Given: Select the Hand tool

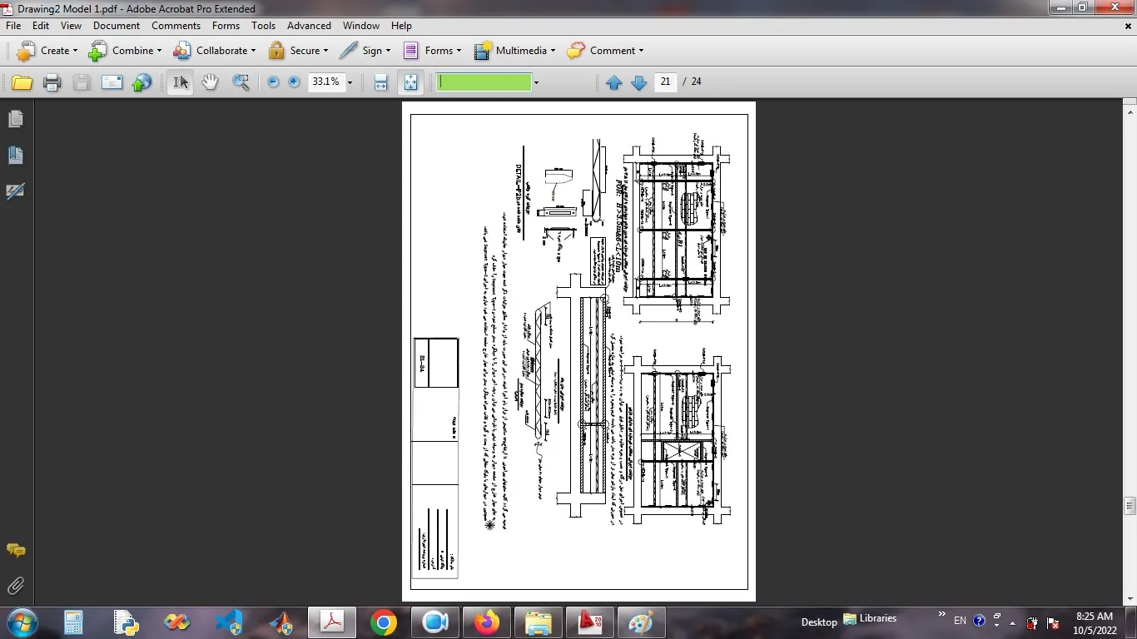Looking at the screenshot, I should pyautogui.click(x=210, y=82).
